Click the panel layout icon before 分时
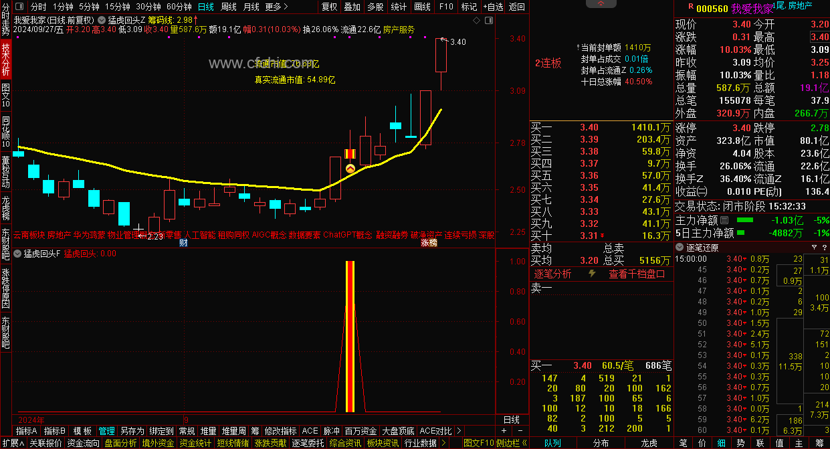 [x=21, y=7]
